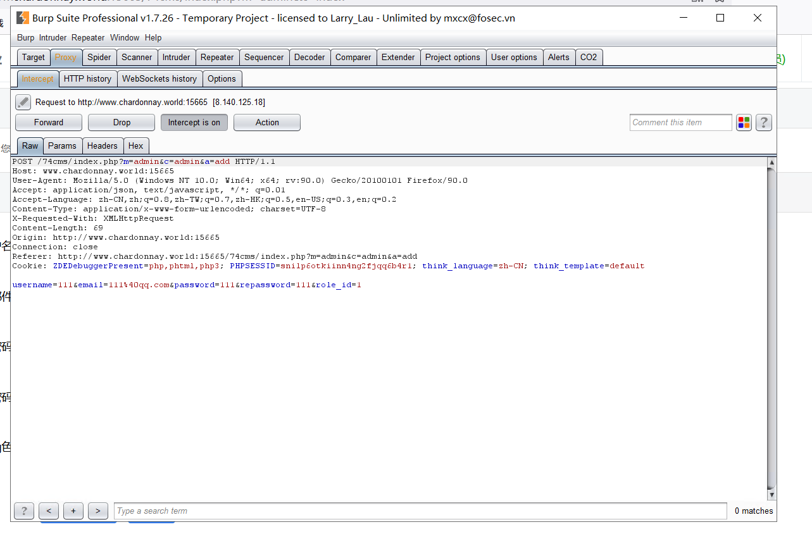Screen dimensions: 812x534
Task: Forward the intercepted request
Action: click(49, 123)
